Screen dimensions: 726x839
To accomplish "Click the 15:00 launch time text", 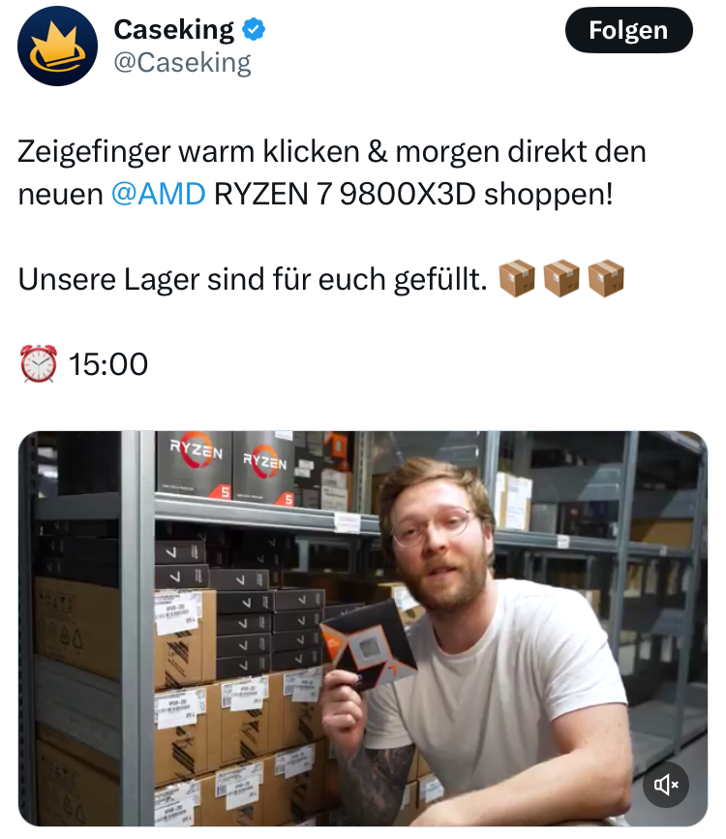I will pos(108,364).
